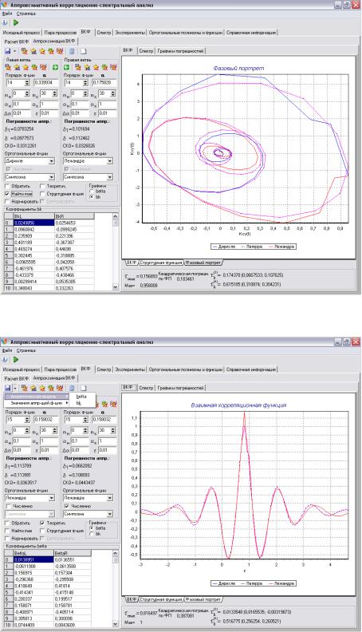Click the bk coefficient table scrollbar down arrow, top window
Image resolution: width=362 pixels, height=632 pixels.
click(x=116, y=287)
